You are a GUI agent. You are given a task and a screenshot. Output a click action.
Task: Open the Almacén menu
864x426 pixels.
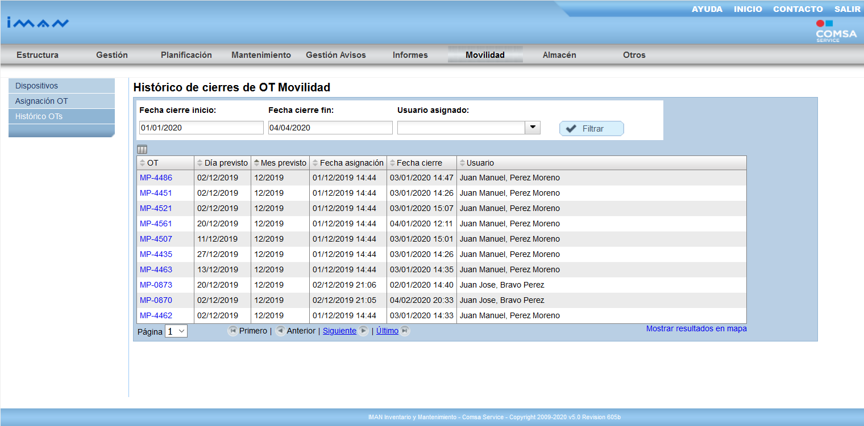click(559, 55)
